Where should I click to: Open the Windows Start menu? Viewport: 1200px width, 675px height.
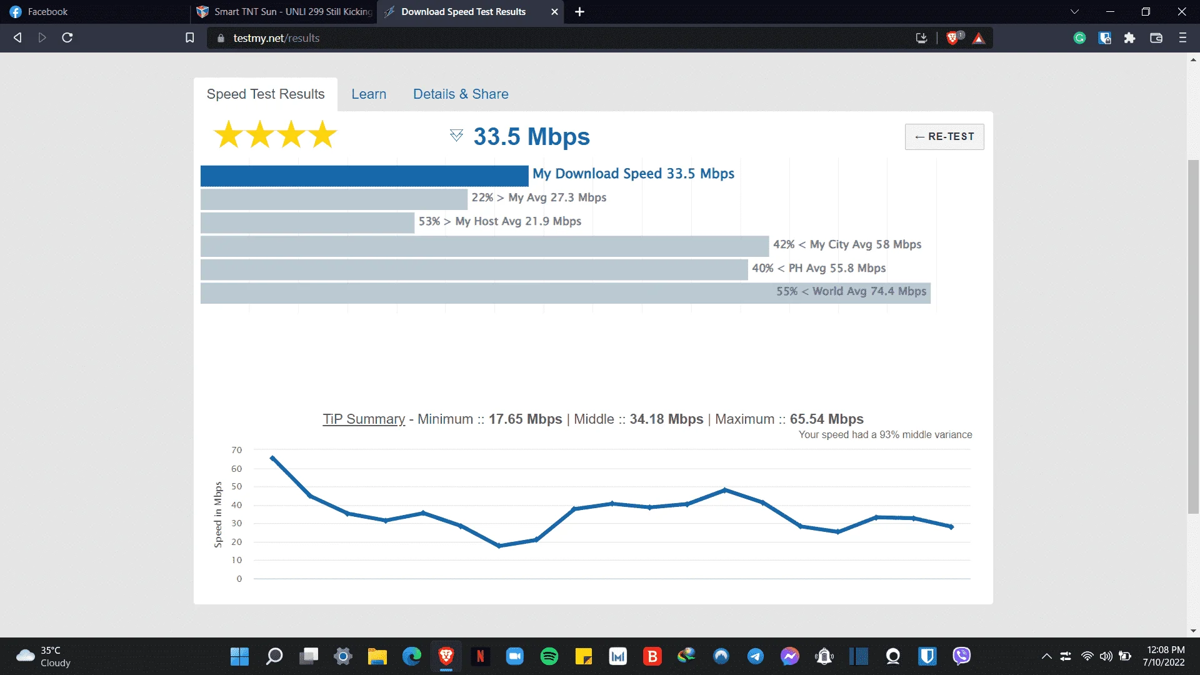239,656
